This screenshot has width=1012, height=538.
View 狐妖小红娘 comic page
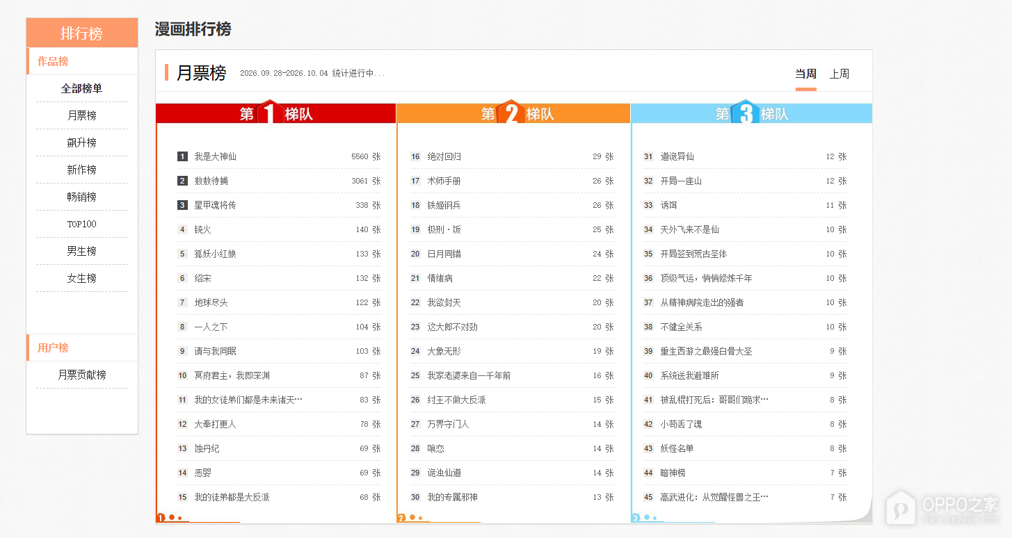[216, 254]
